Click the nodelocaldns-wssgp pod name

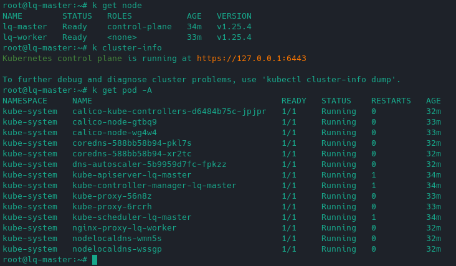click(x=116, y=249)
